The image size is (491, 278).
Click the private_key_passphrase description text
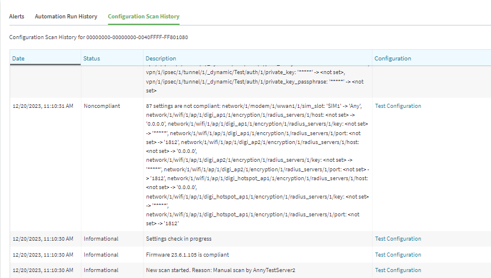pyautogui.click(x=254, y=86)
